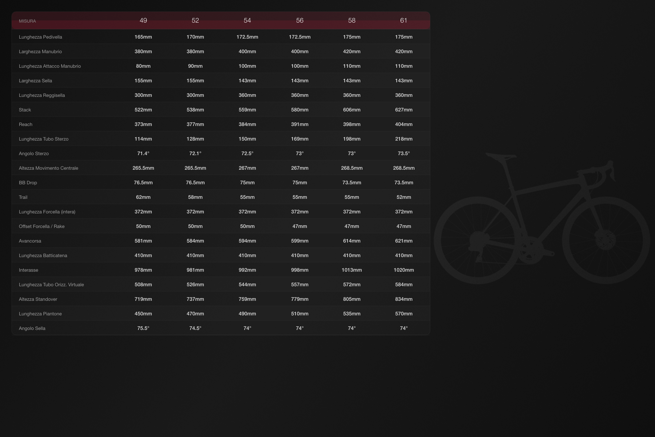Image resolution: width=655 pixels, height=437 pixels.
Task: Select the Angolo Sterzo row label
Action: [34, 153]
